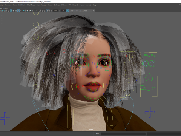Open the Mesh menu

coord(15,5)
